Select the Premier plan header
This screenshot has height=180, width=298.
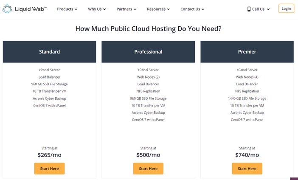247,52
